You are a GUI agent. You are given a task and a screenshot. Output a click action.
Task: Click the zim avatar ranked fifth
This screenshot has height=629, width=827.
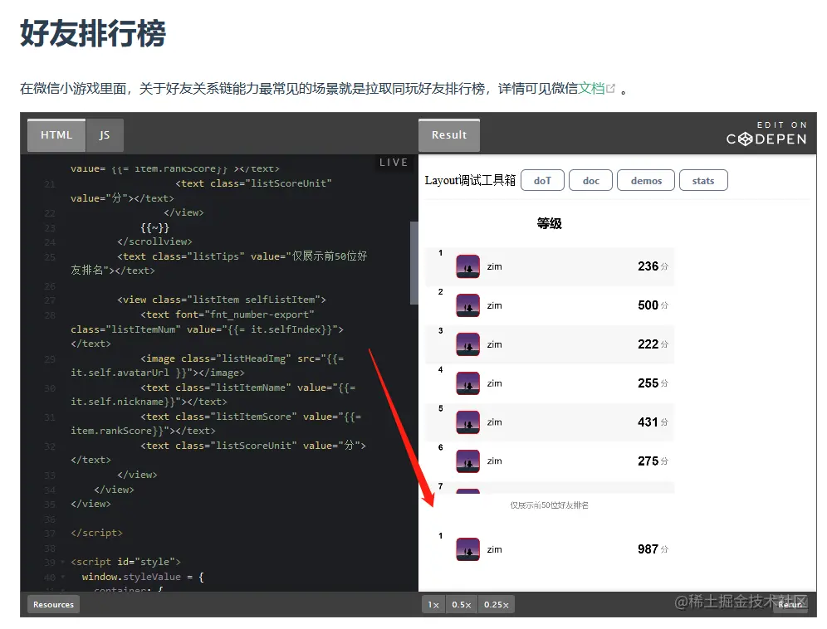(467, 422)
